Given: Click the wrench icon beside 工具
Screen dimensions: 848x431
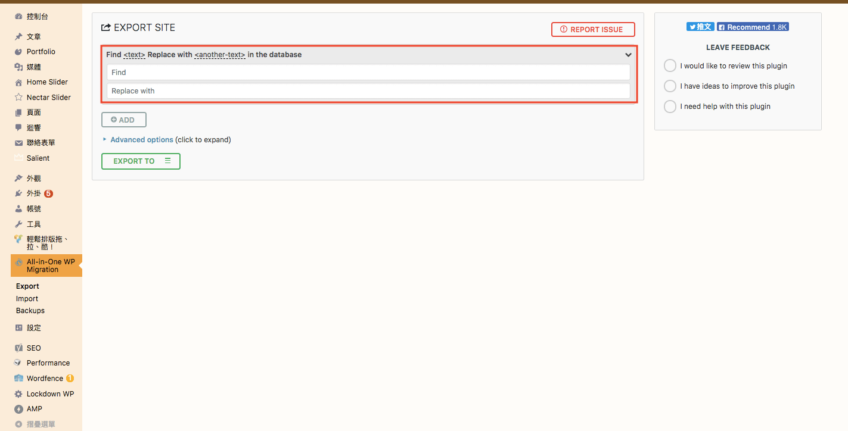Looking at the screenshot, I should (18, 224).
